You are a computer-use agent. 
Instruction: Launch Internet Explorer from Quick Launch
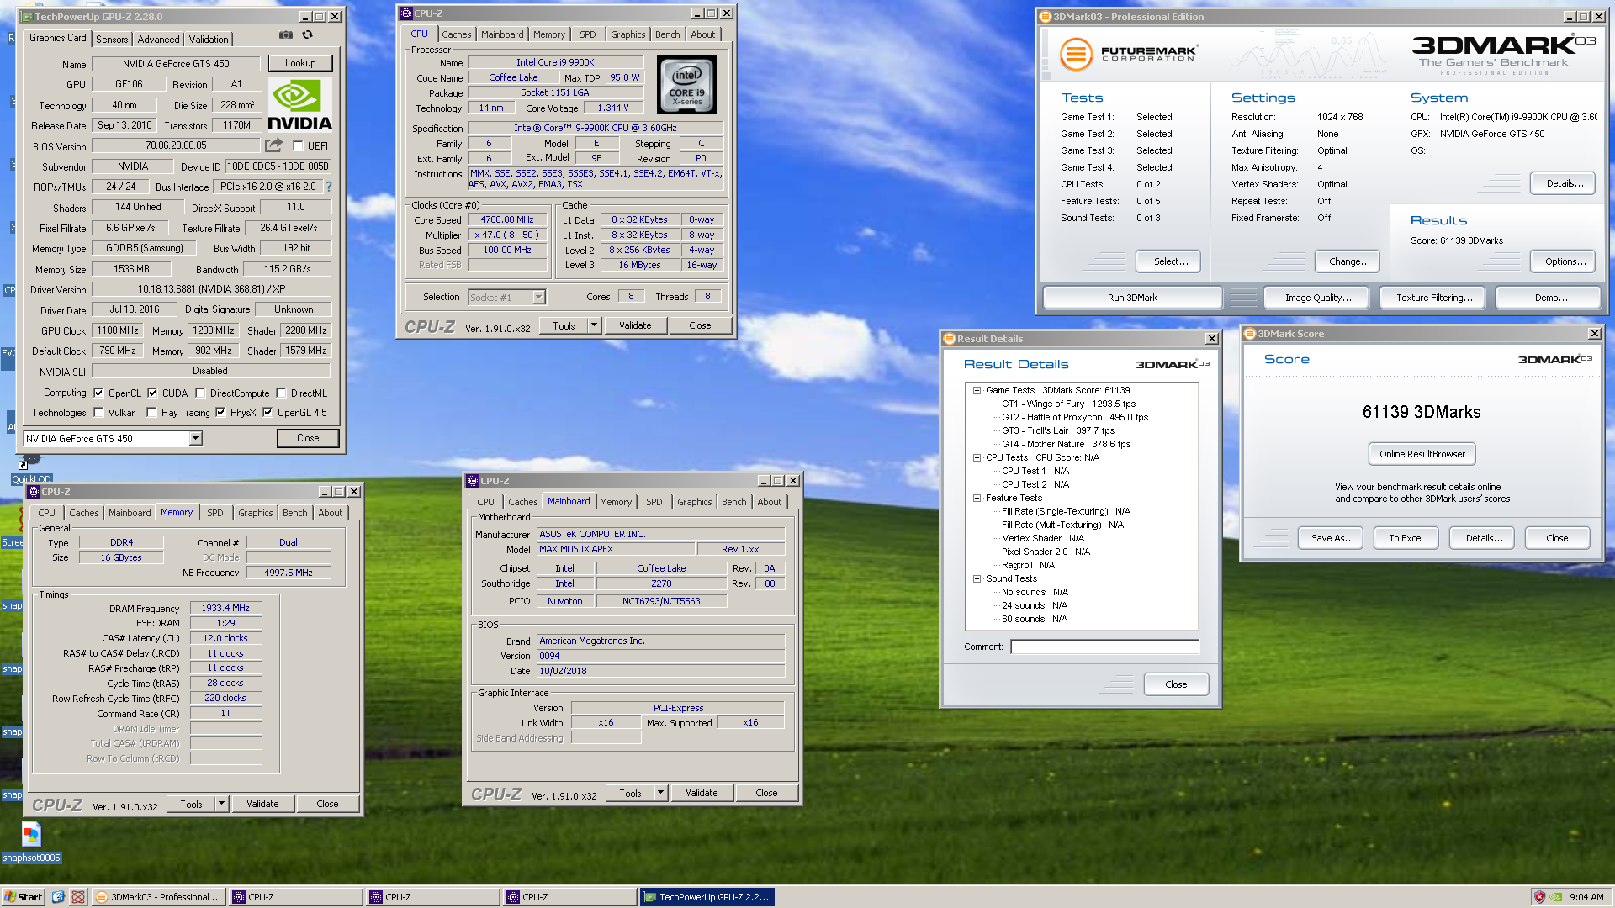tap(58, 897)
